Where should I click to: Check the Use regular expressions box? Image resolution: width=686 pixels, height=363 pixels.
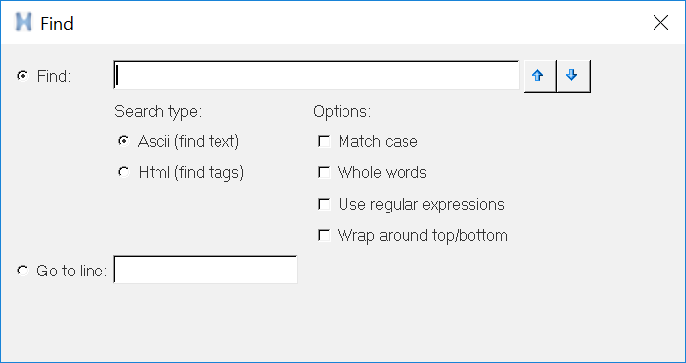pos(324,204)
